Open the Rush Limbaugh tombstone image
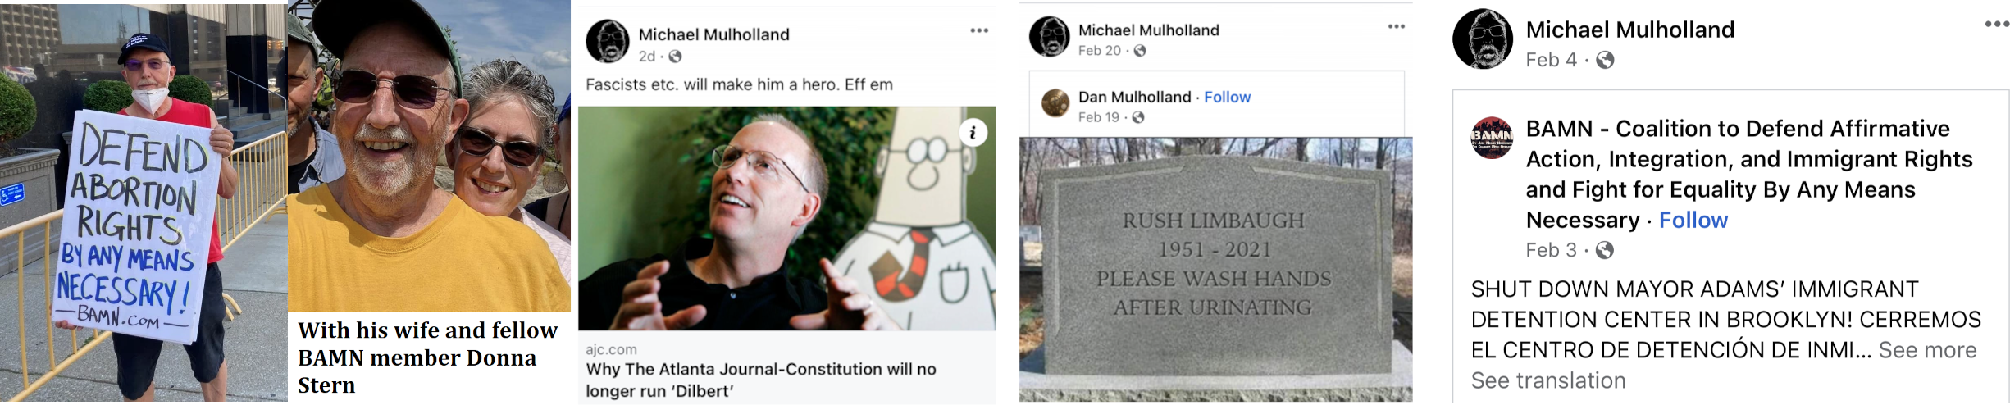 click(1215, 269)
